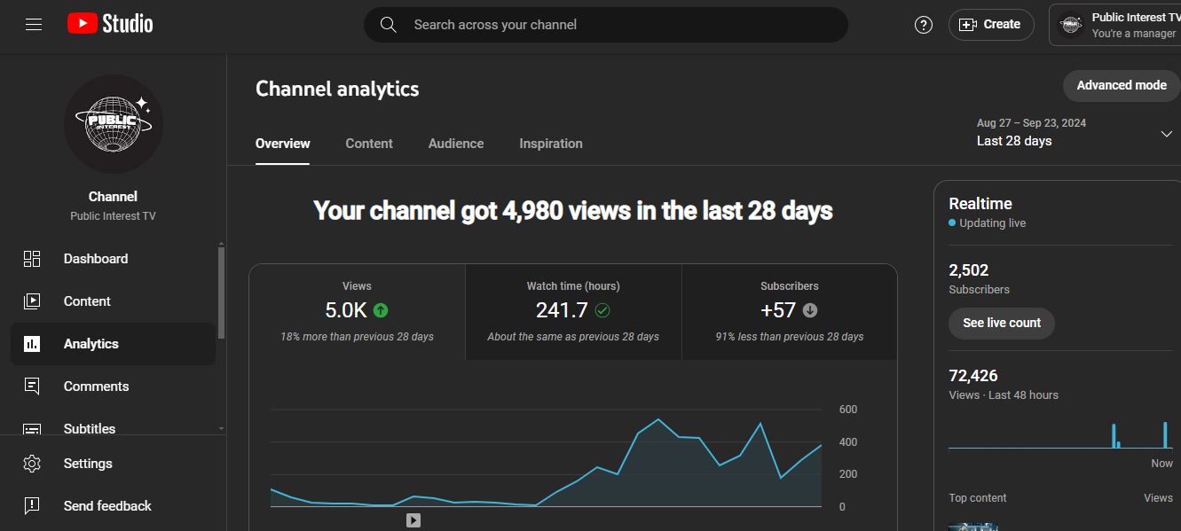Screen dimensions: 1181x531
Task: Select the Subscribers metric card
Action: pyautogui.click(x=789, y=312)
